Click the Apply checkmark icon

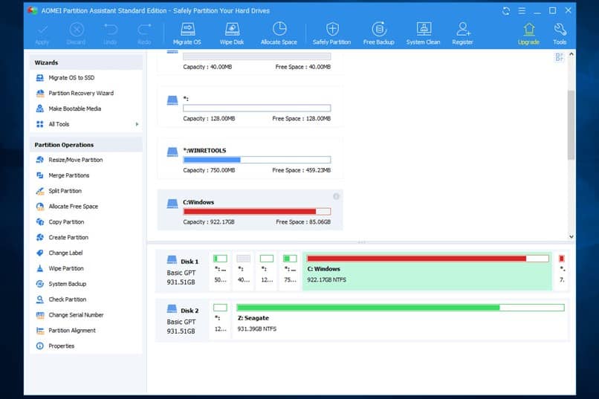[42, 30]
